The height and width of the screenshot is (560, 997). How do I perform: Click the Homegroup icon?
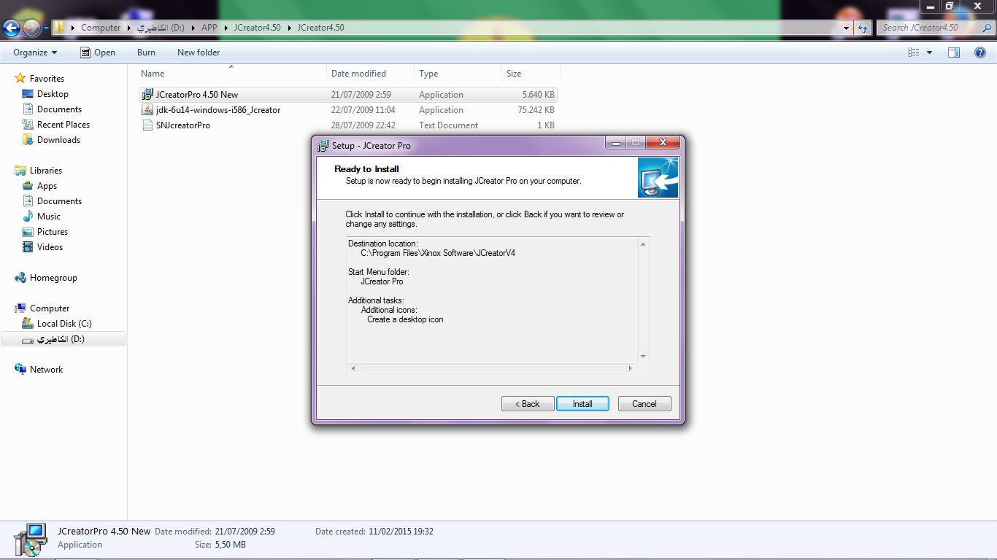click(20, 278)
